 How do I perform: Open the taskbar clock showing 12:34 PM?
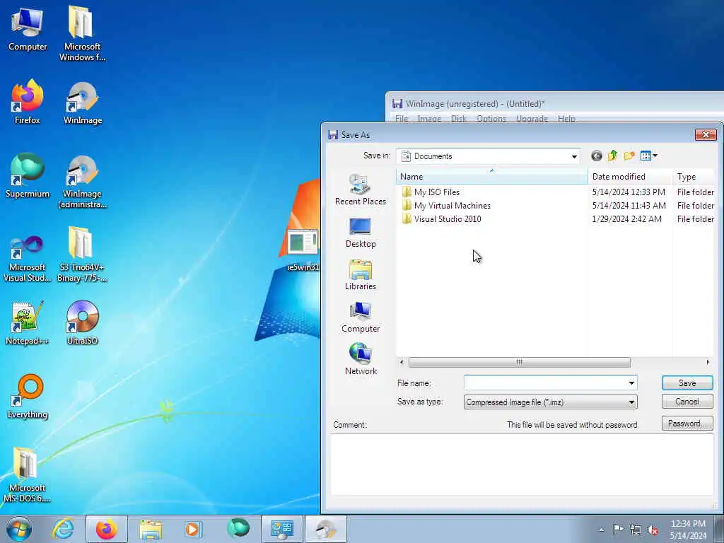click(x=688, y=530)
